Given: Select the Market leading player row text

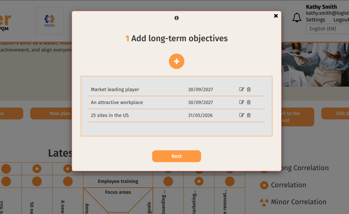Looking at the screenshot, I should click(x=115, y=89).
